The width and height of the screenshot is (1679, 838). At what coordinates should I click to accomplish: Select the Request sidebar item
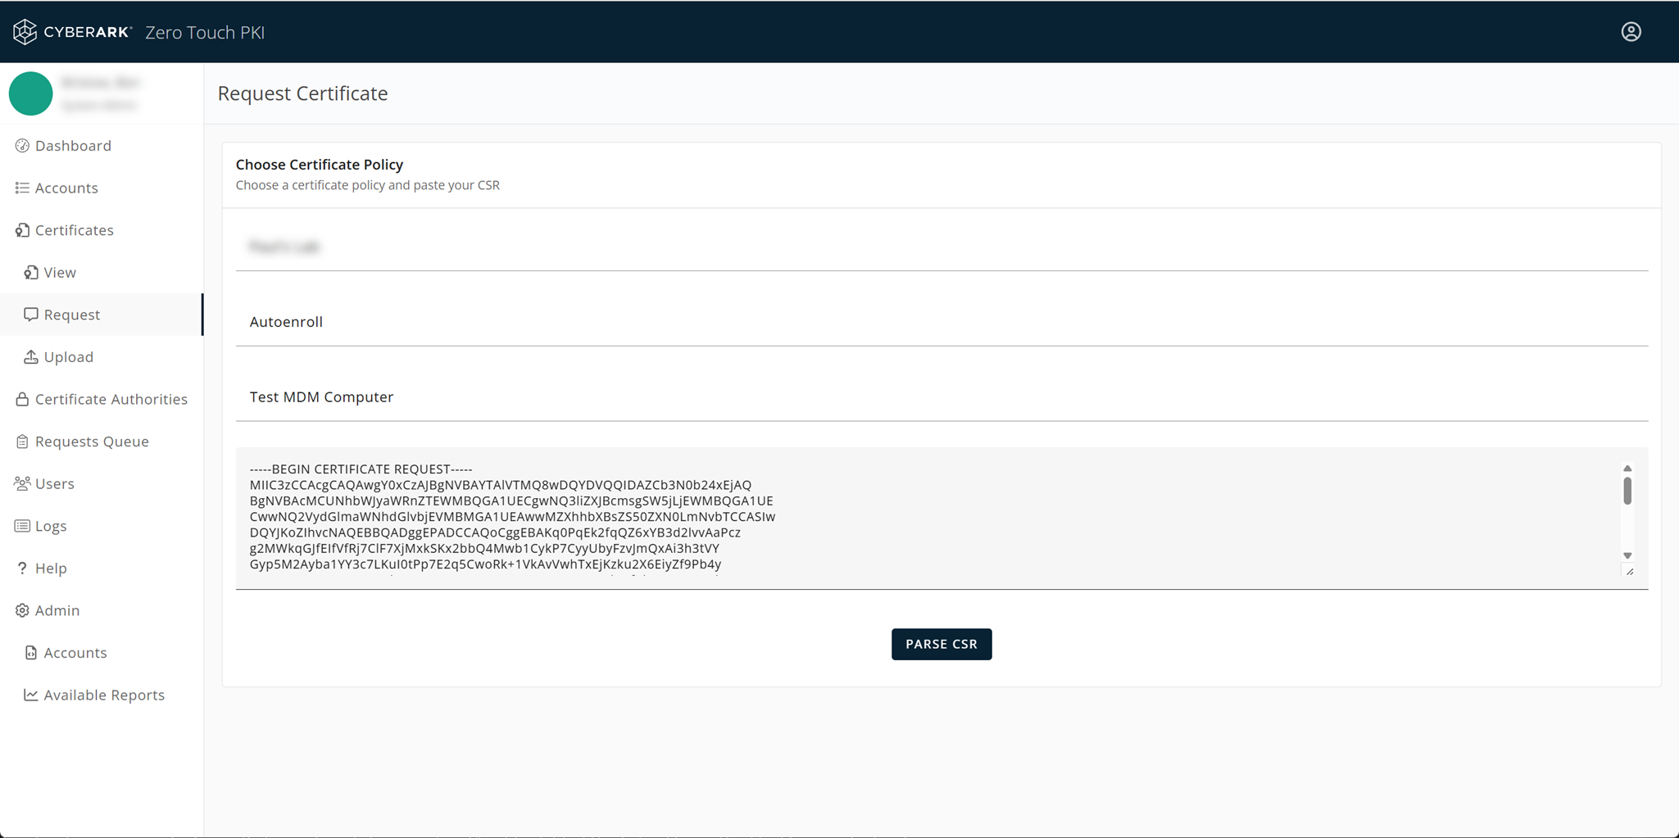click(72, 315)
